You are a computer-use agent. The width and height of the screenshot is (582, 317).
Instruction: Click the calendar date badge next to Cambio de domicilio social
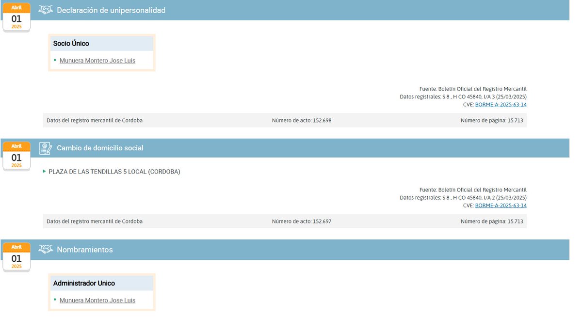pyautogui.click(x=16, y=156)
